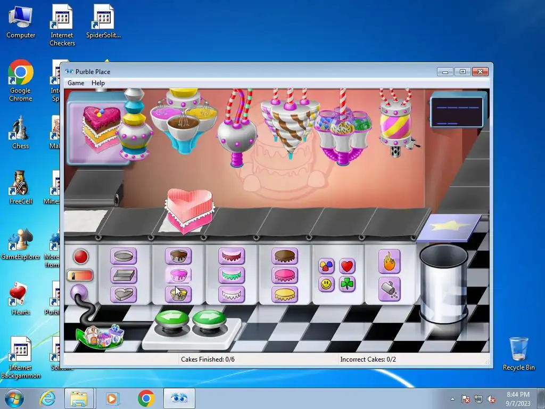
Task: Open the Hearts desktop shortcut
Action: 21,298
